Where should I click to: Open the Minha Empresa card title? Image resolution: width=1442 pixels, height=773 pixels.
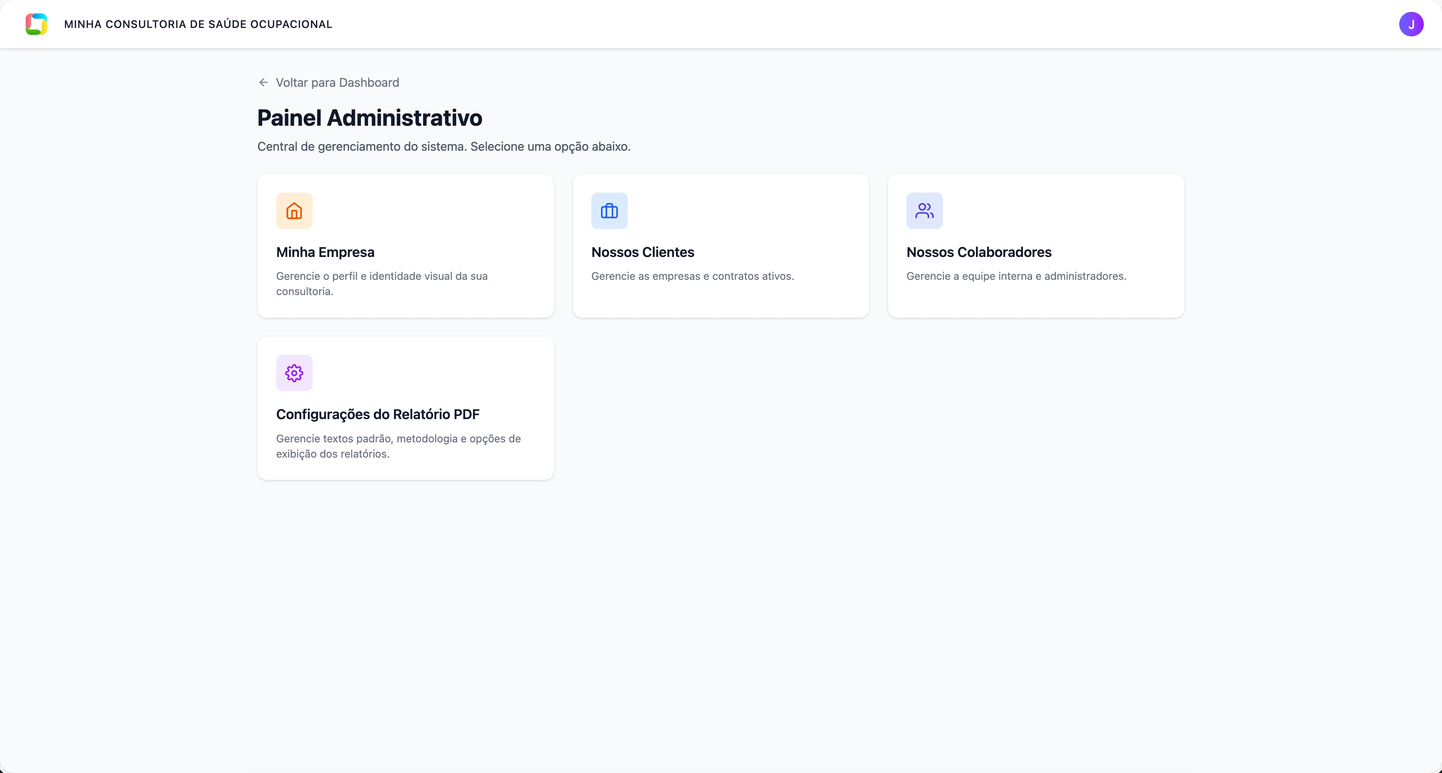click(325, 252)
